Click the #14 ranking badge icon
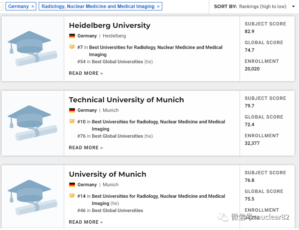Image resolution: width=299 pixels, height=230 pixels. 72,196
